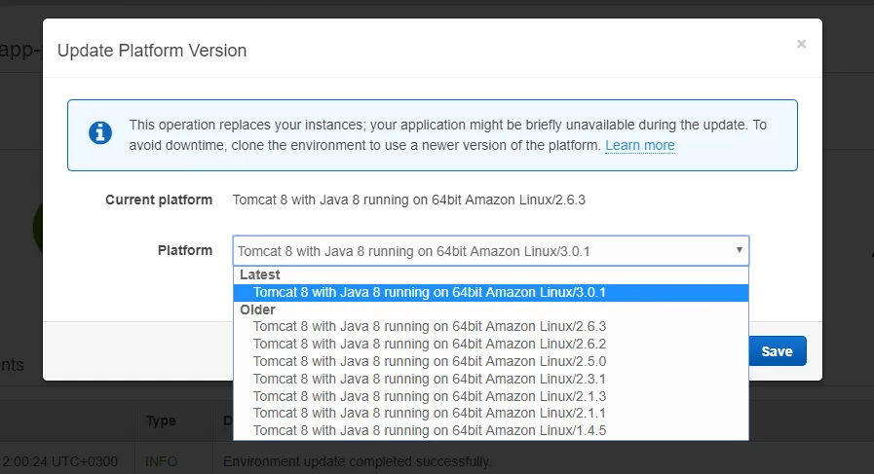Click the INFO event type label

[x=162, y=460]
